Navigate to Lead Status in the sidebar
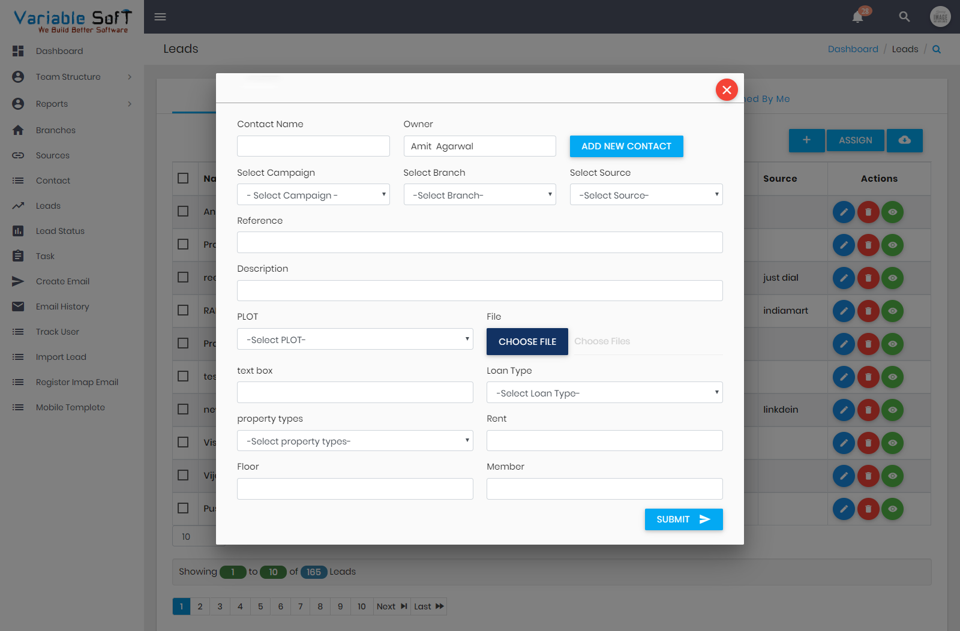Screen dimensions: 960x631 click(59, 230)
